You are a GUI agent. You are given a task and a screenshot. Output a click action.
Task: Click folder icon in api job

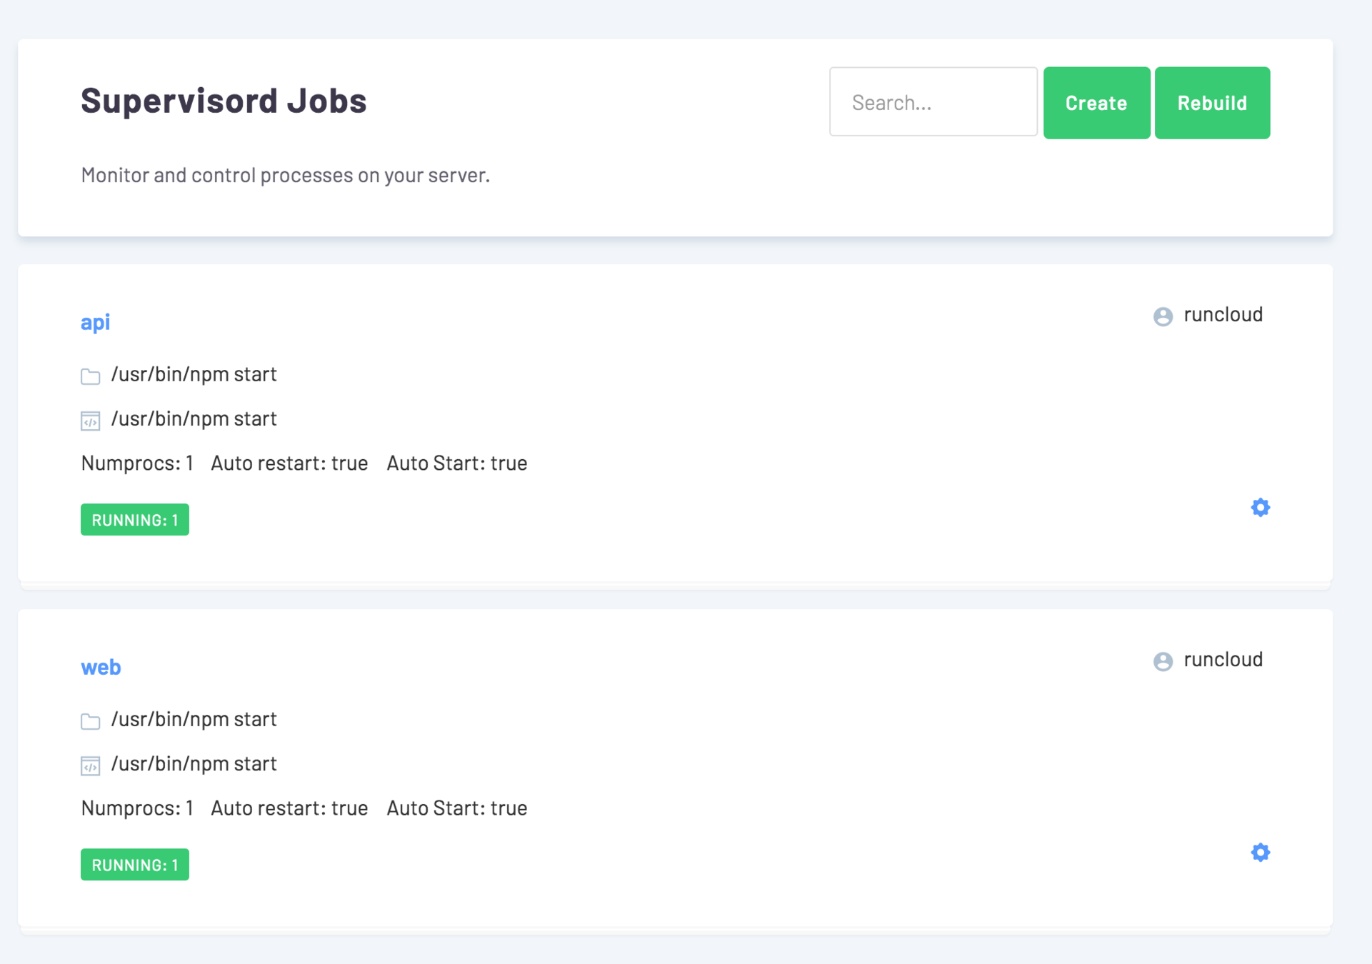(x=90, y=376)
